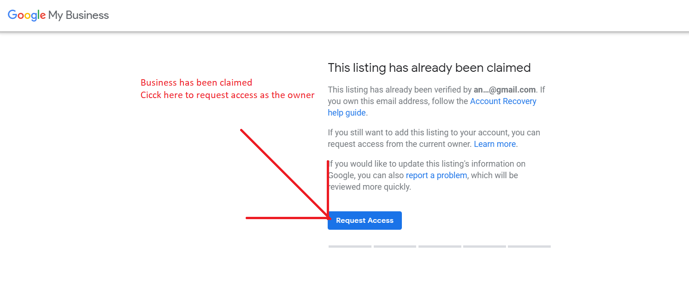Click the tail of the red diagonal arrow
The image size is (689, 308).
pos(242,131)
